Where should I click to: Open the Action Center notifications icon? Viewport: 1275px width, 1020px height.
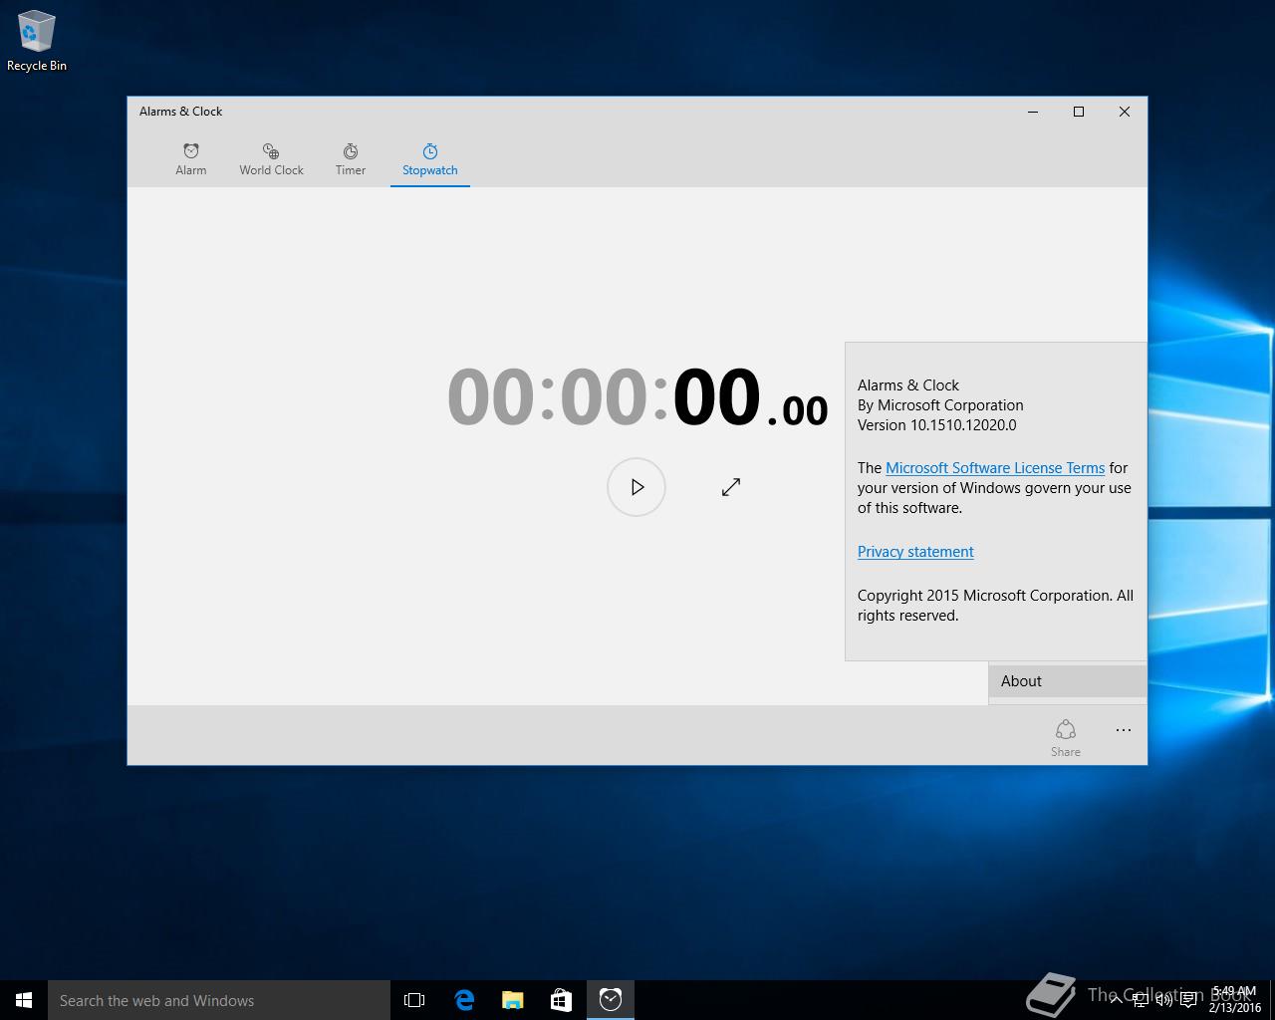(x=1189, y=1000)
